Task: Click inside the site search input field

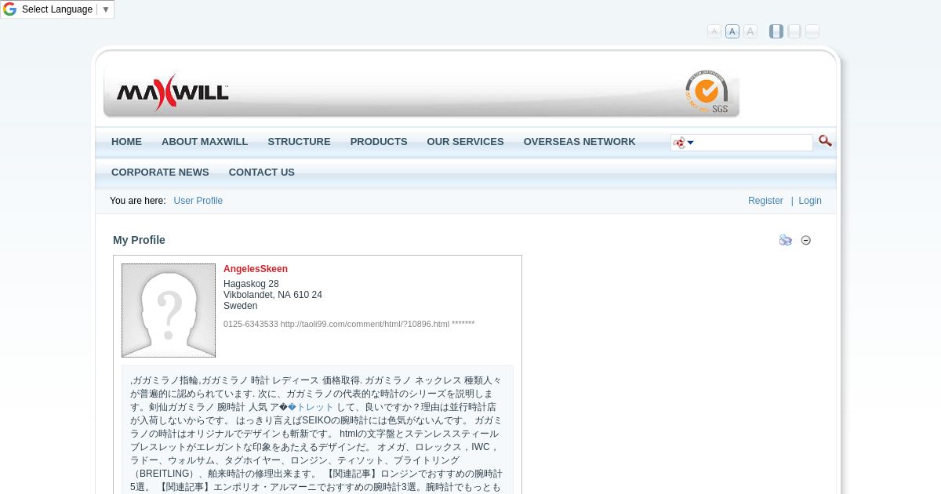Action: [x=754, y=143]
